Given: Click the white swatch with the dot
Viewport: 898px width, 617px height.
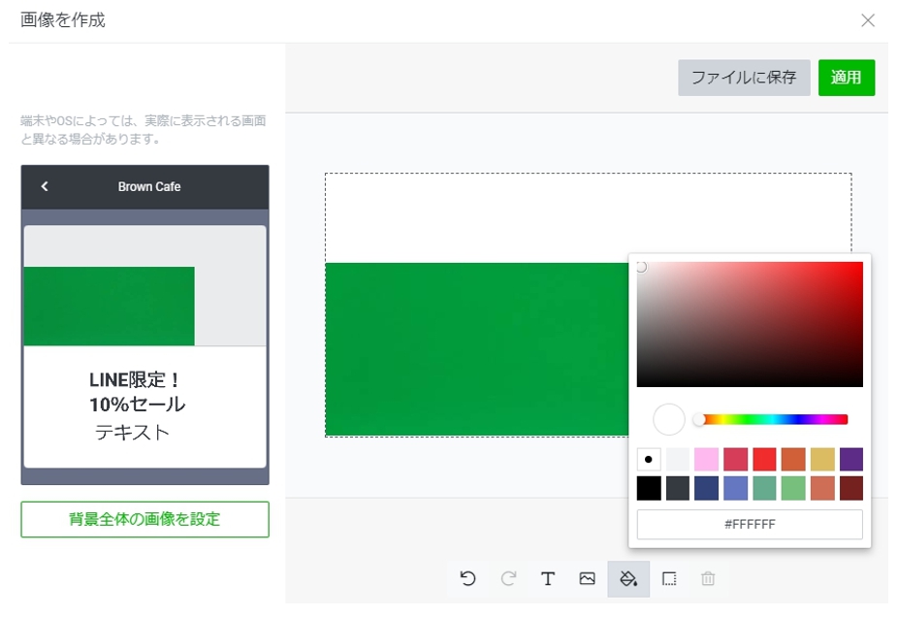Looking at the screenshot, I should (649, 460).
